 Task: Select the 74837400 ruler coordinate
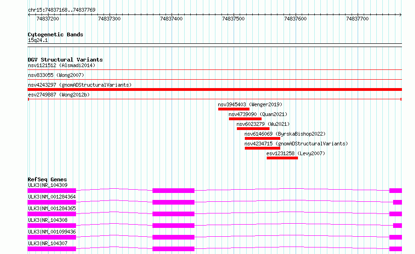tap(171, 19)
